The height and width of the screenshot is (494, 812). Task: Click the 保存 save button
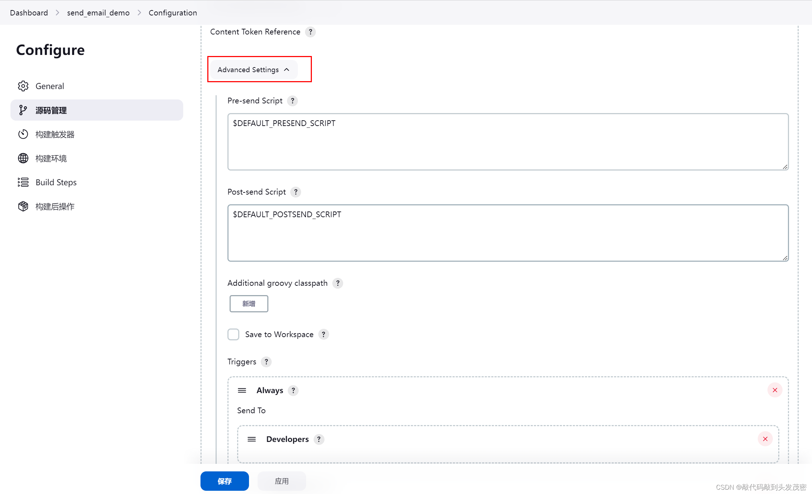[x=225, y=481]
